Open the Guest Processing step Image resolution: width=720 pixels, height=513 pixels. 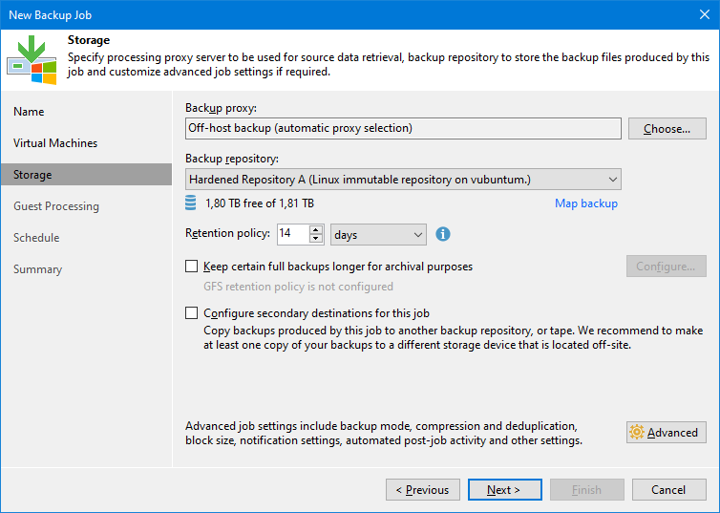tap(56, 206)
